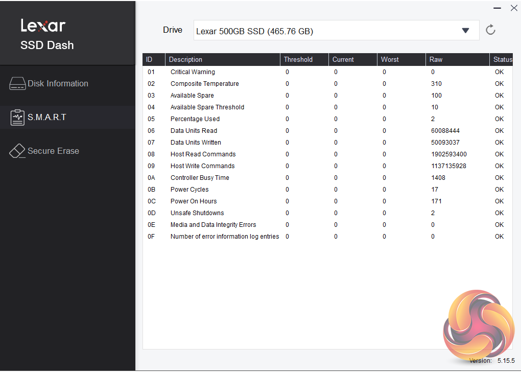
Task: Select the Composite Temperature row
Action: tap(327, 84)
